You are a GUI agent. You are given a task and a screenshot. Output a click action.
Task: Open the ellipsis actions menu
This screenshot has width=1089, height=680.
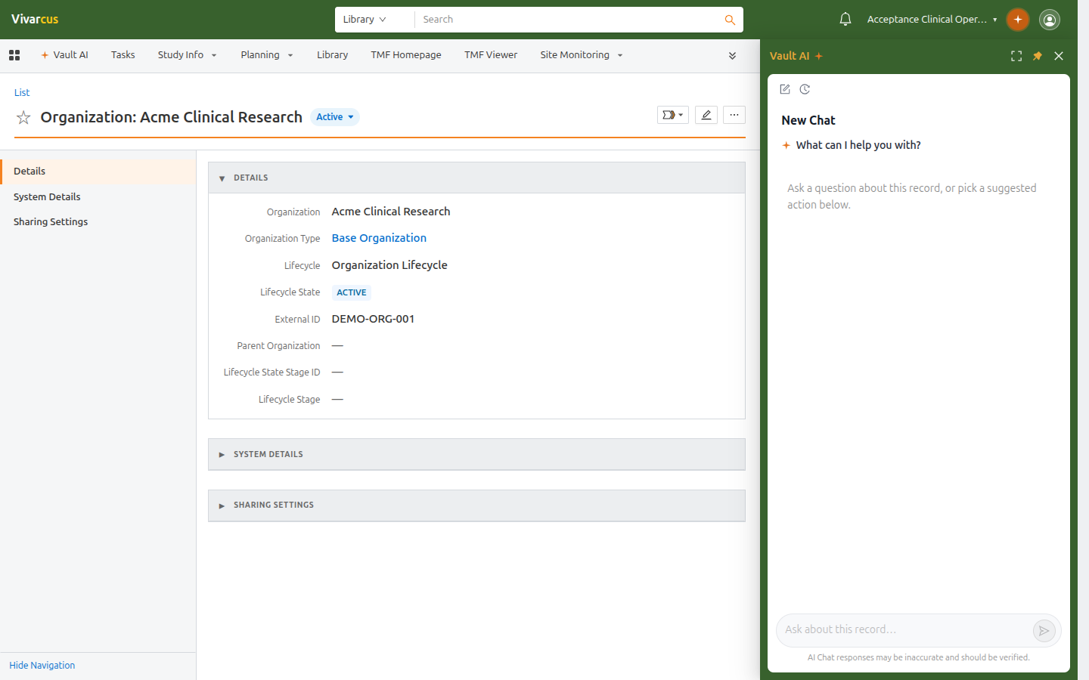coord(734,115)
